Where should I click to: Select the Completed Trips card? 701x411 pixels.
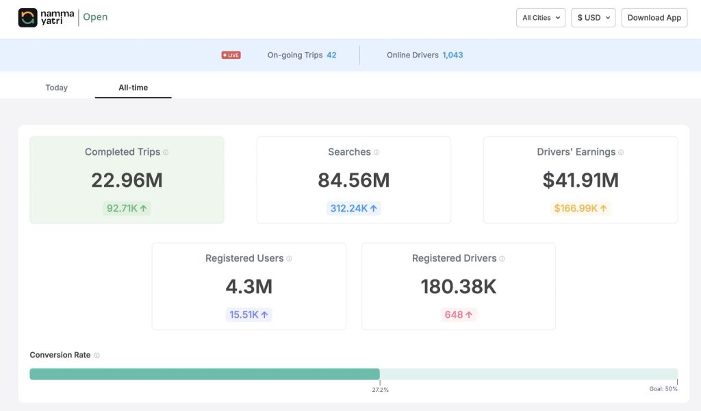(127, 180)
